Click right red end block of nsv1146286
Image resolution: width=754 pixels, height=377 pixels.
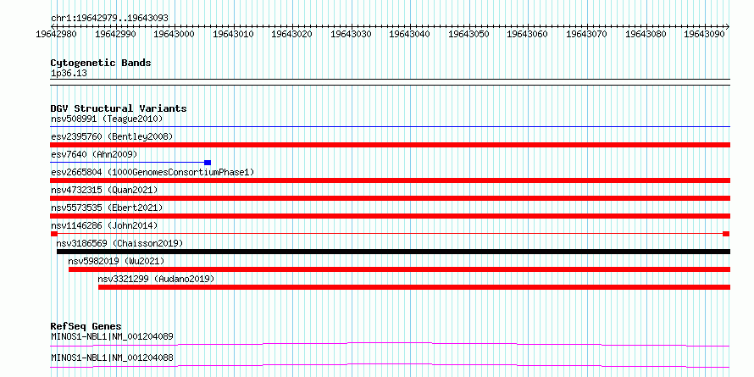726,234
